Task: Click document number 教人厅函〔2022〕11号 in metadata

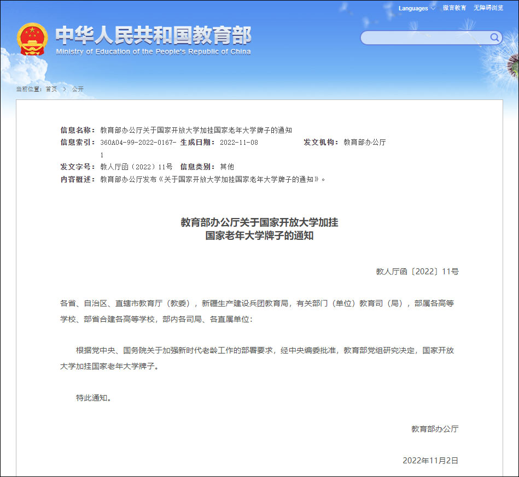Action: coord(136,167)
